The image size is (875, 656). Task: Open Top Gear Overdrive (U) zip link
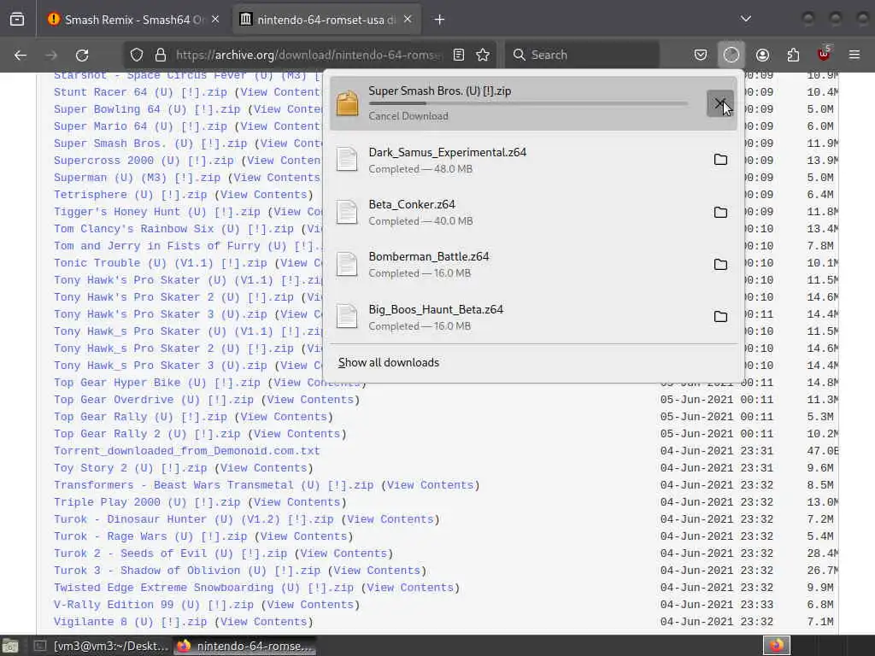(x=154, y=400)
